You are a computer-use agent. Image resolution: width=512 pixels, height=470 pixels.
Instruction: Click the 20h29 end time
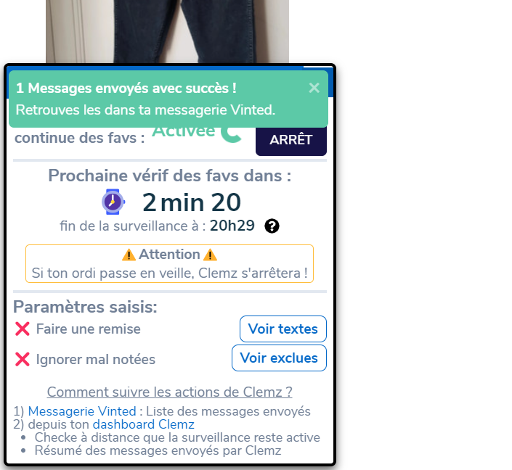tap(232, 226)
